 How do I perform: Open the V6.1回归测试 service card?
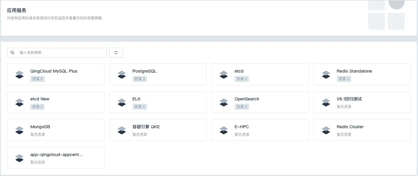[362, 102]
